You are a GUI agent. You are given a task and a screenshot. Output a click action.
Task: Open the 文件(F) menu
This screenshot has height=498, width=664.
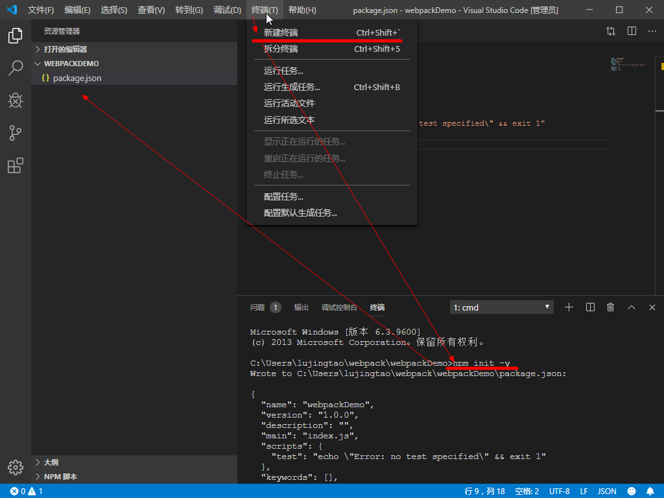point(41,10)
